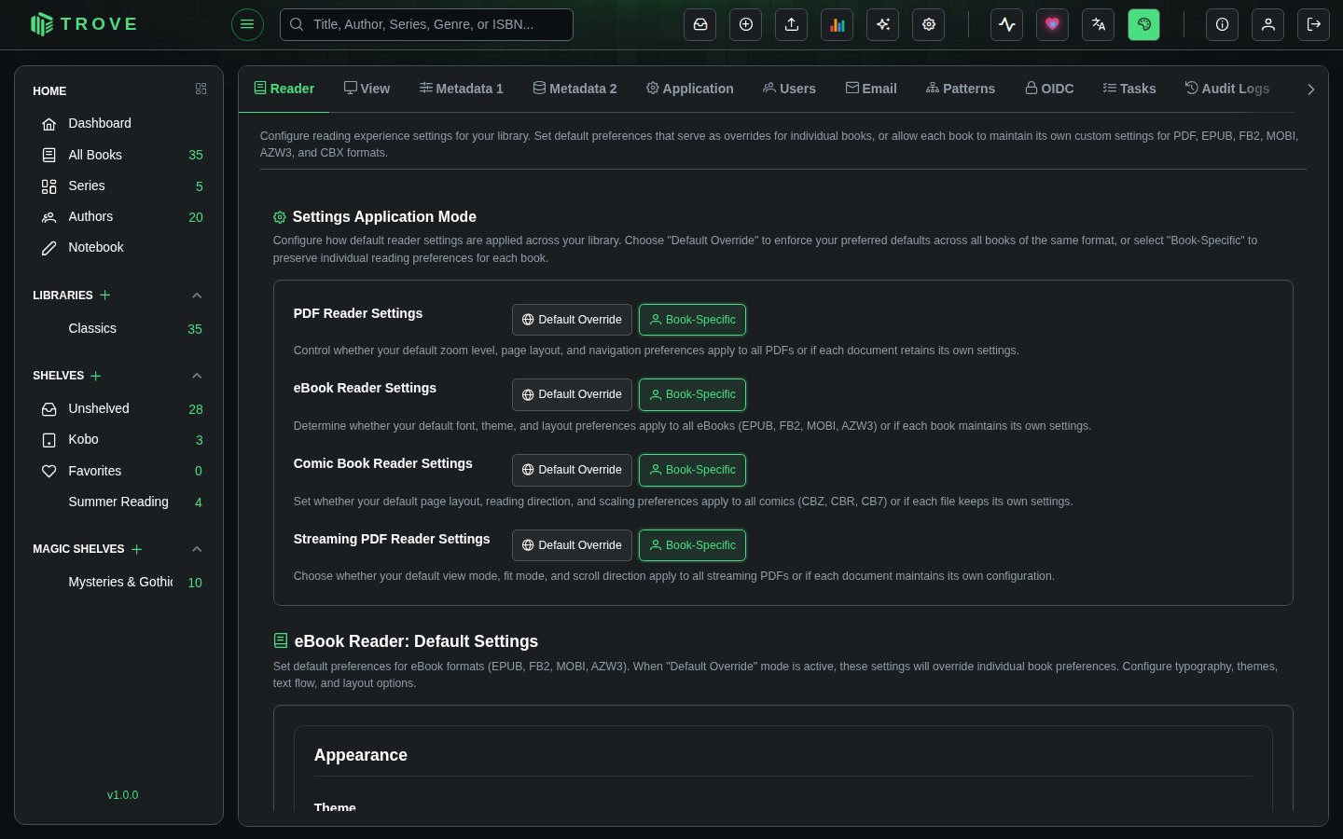Image resolution: width=1343 pixels, height=839 pixels.
Task: Click the pink heart icon
Action: pos(1053,24)
